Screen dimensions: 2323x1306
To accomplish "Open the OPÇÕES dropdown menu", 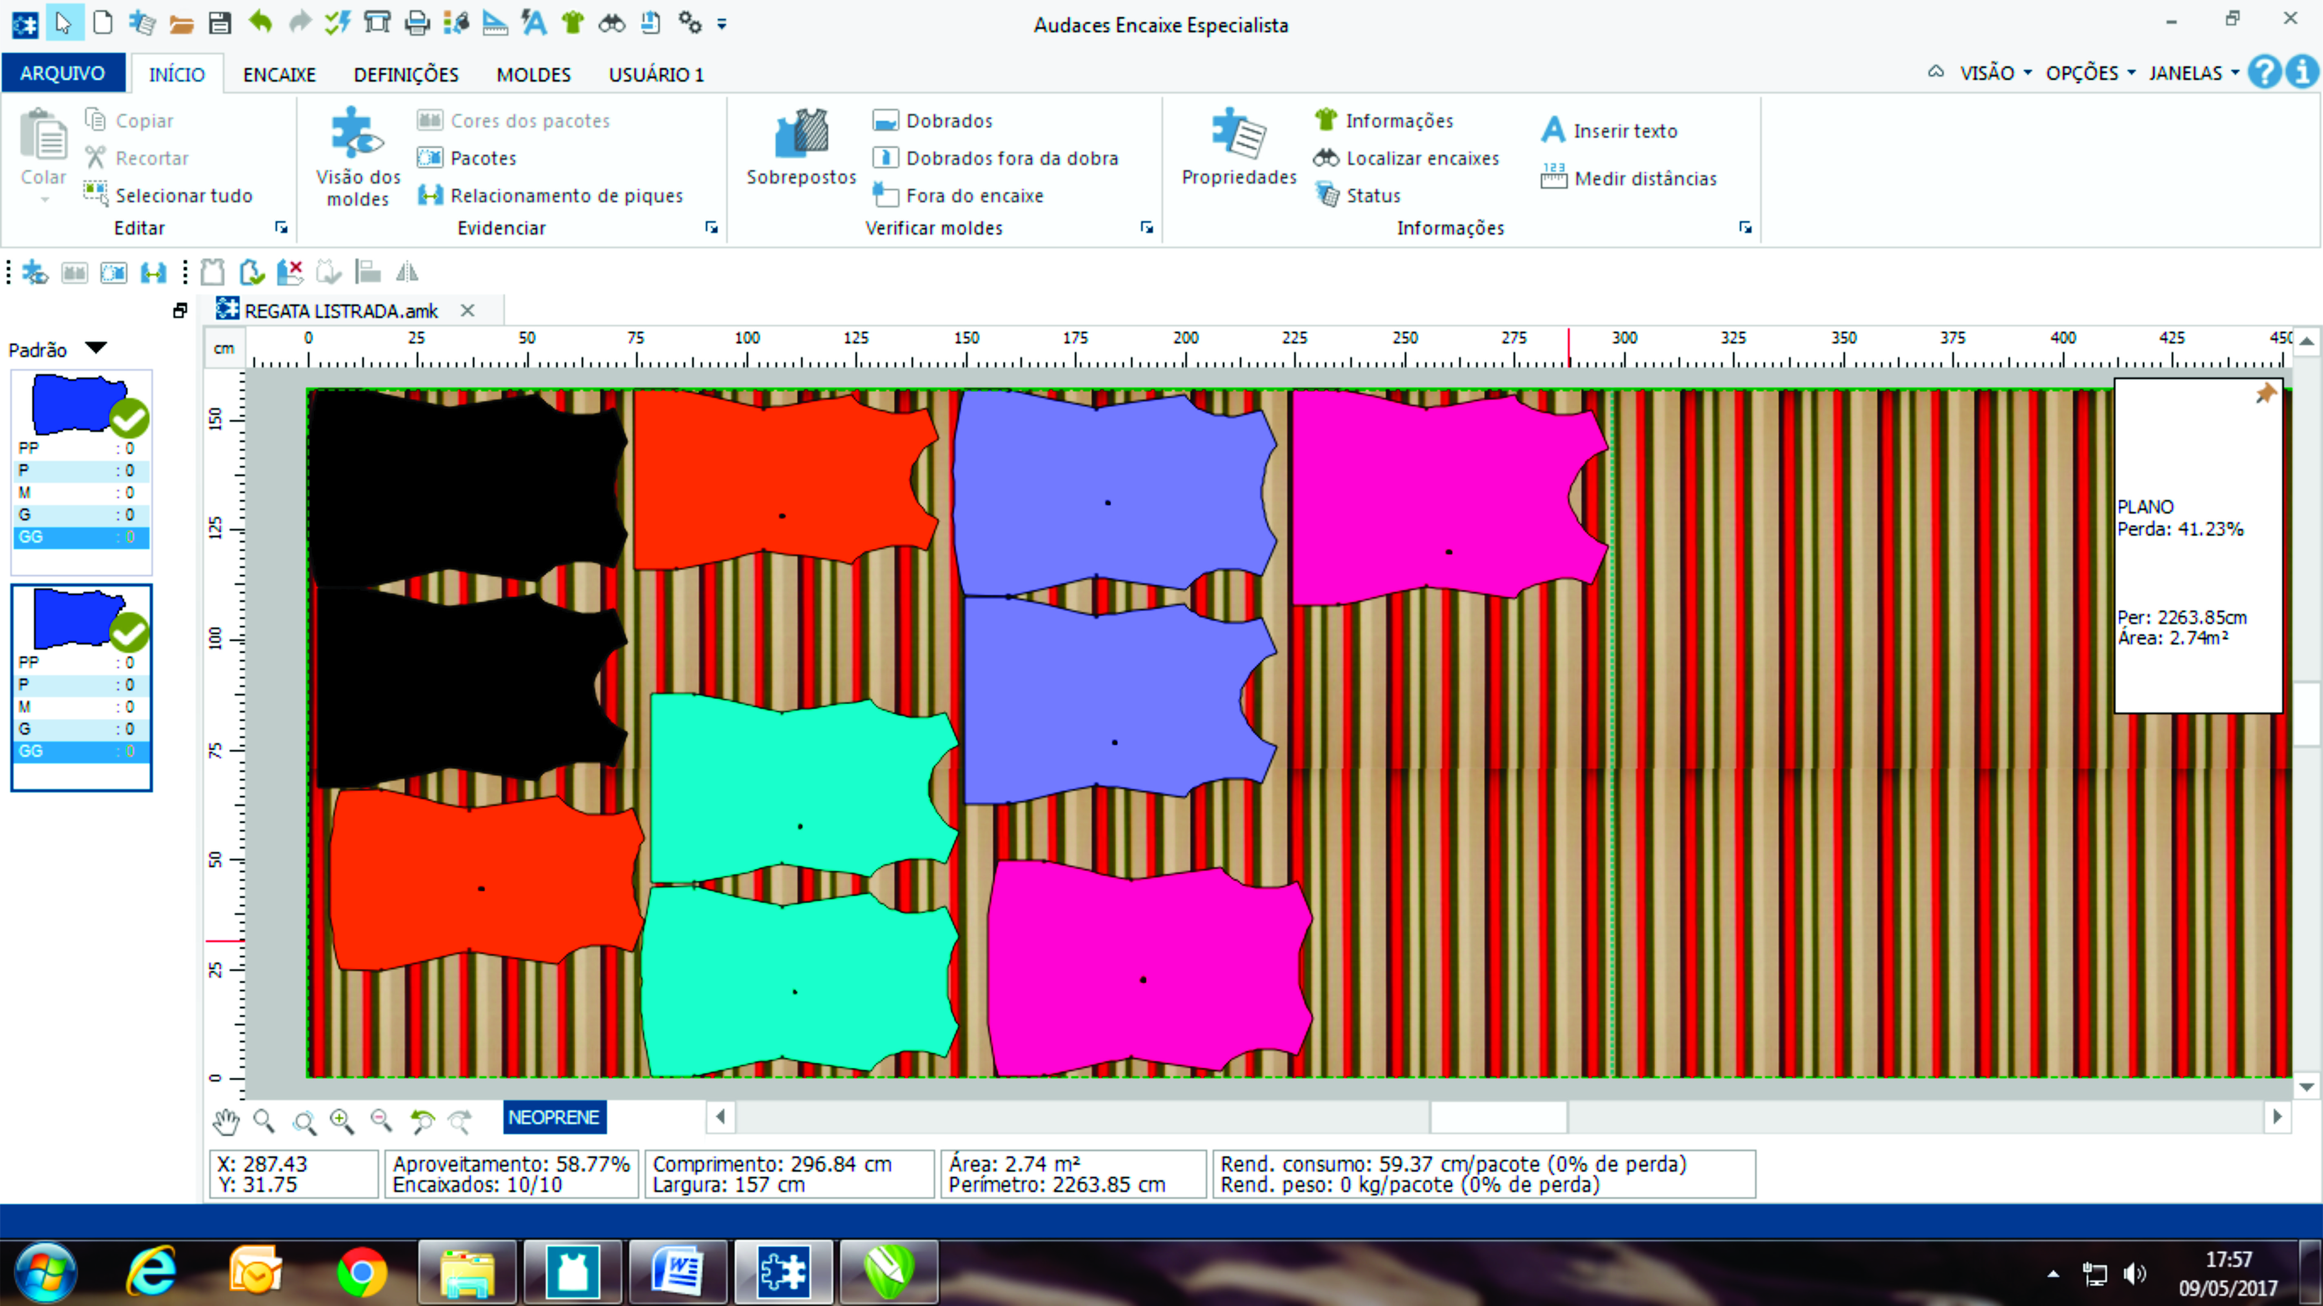I will pos(2090,73).
